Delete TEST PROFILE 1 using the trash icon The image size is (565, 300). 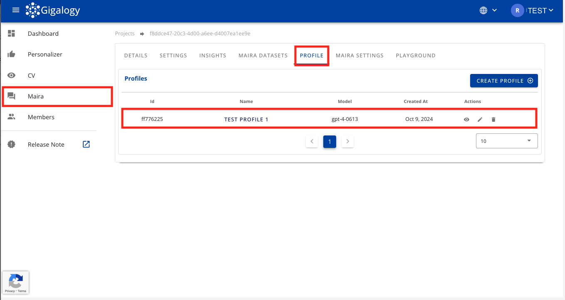click(x=493, y=120)
